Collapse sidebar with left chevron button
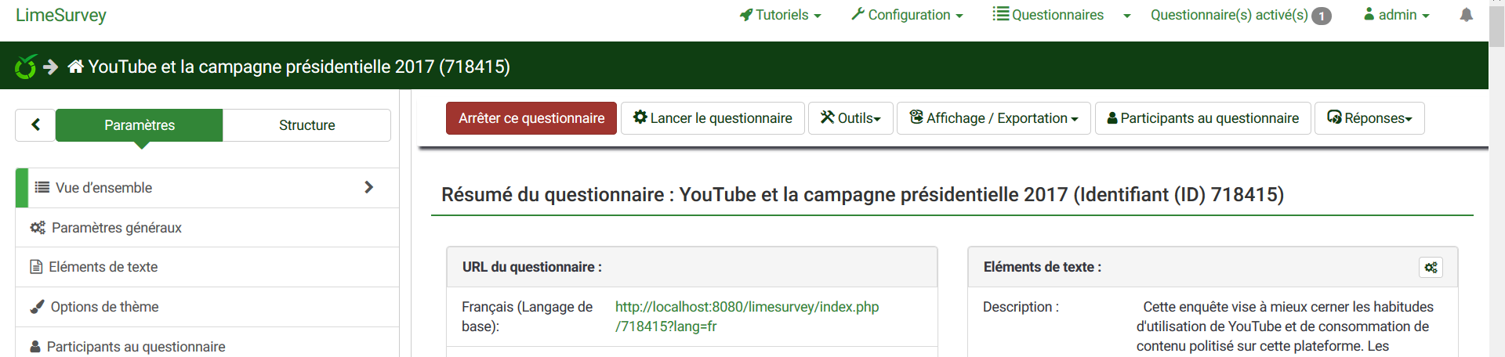Viewport: 1505px width, 357px height. (35, 125)
